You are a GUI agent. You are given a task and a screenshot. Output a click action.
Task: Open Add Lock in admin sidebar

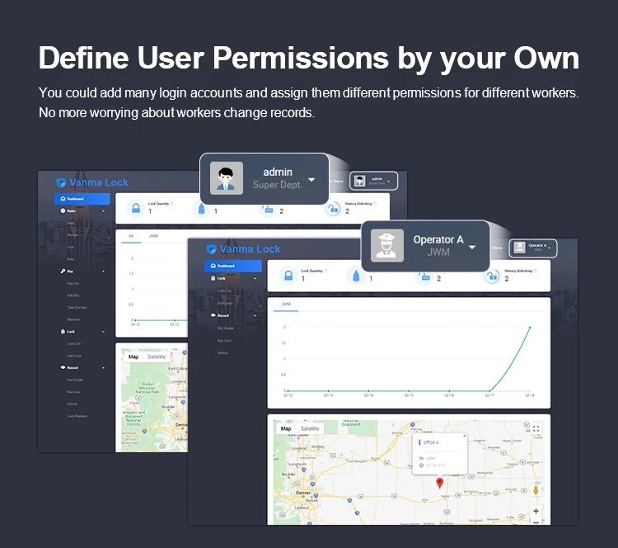74,356
